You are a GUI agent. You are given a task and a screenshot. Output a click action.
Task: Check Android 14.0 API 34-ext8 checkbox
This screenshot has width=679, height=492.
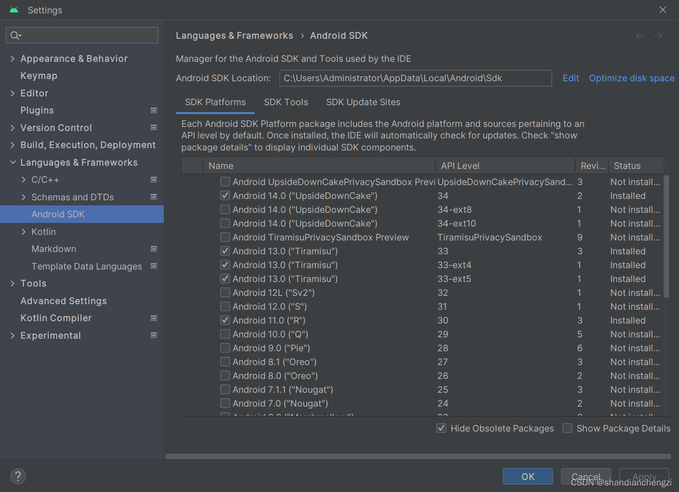225,210
